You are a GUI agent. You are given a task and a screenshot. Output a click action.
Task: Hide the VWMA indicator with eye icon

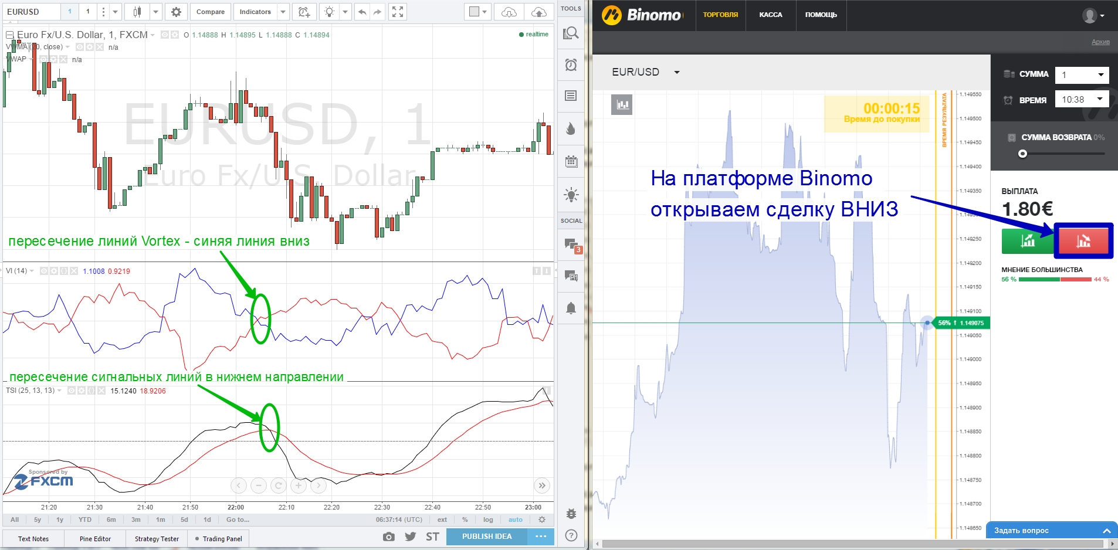pyautogui.click(x=80, y=47)
